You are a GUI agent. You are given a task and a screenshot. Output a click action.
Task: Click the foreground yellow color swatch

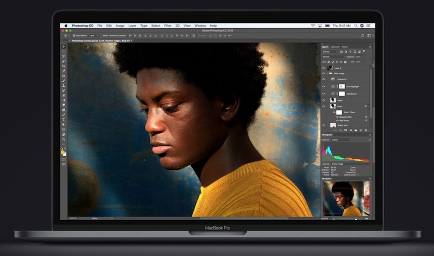tap(62, 152)
